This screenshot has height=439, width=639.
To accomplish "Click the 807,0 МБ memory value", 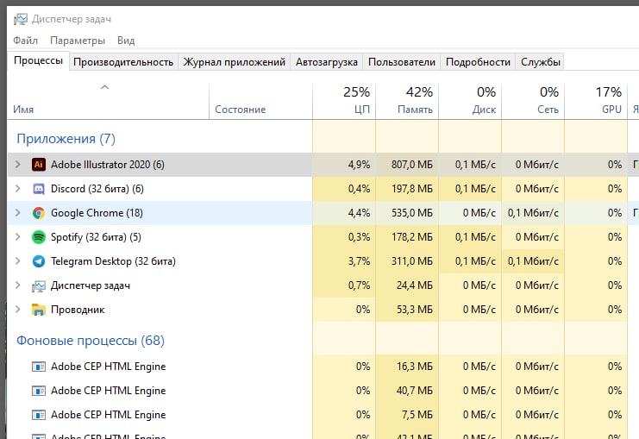I will pos(412,164).
